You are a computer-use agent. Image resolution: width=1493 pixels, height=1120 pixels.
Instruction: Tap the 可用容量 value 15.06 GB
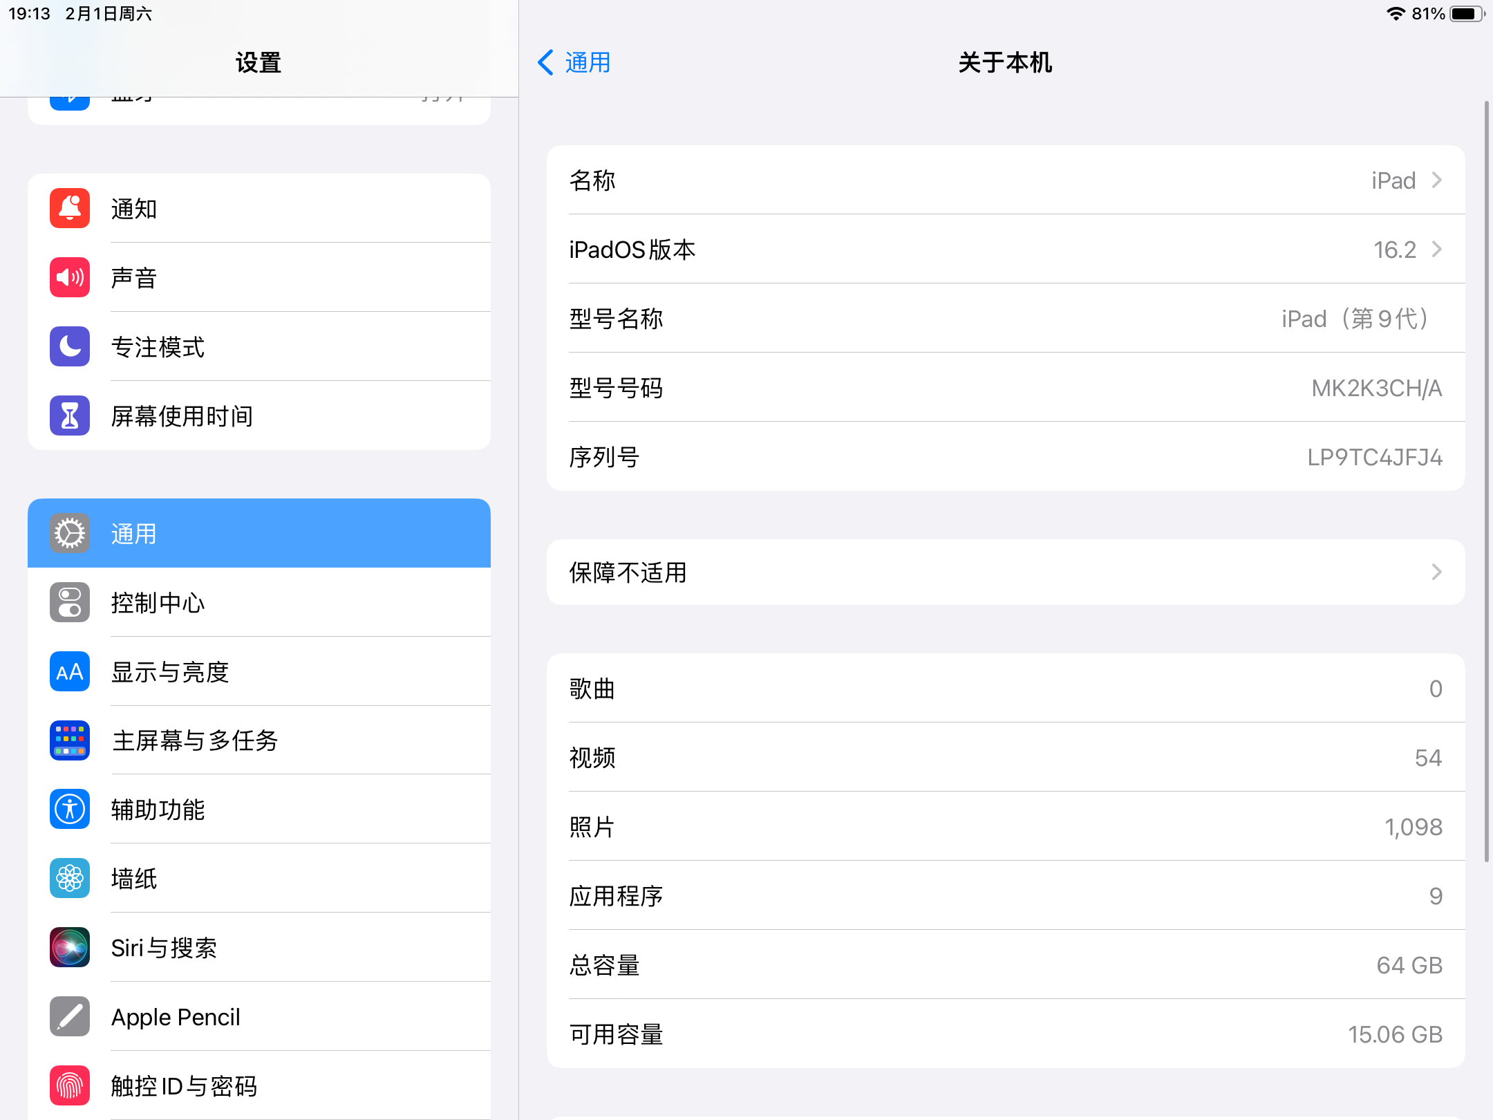(x=1396, y=1034)
